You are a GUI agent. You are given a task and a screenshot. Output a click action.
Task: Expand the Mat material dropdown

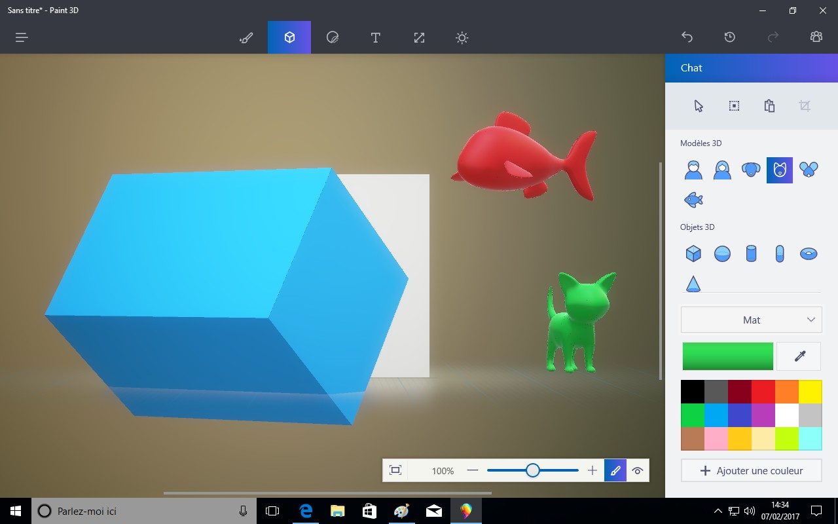[751, 320]
